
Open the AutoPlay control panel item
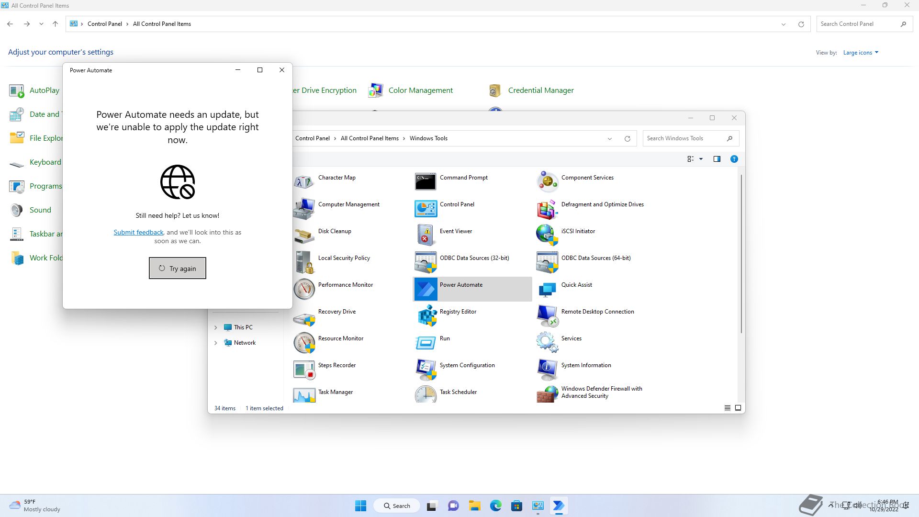coord(34,90)
